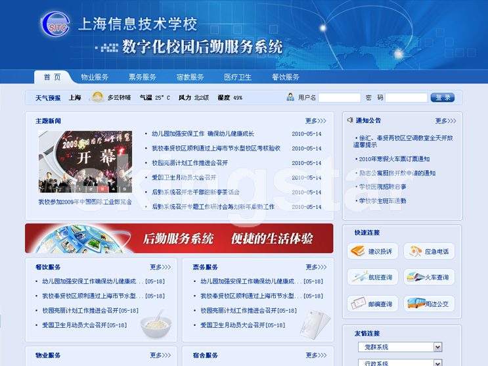This screenshot has width=488, height=366.
Task: Open 邮编查询 via the envelope icon
Action: pyautogui.click(x=357, y=304)
